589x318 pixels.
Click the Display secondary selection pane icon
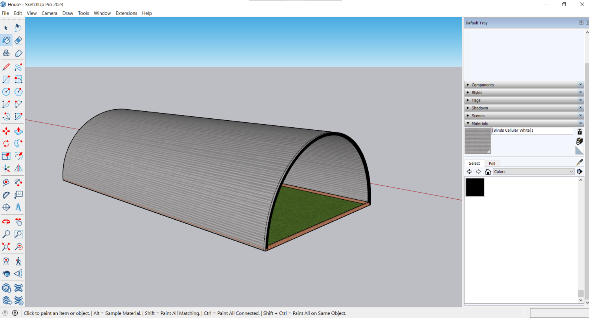[580, 131]
